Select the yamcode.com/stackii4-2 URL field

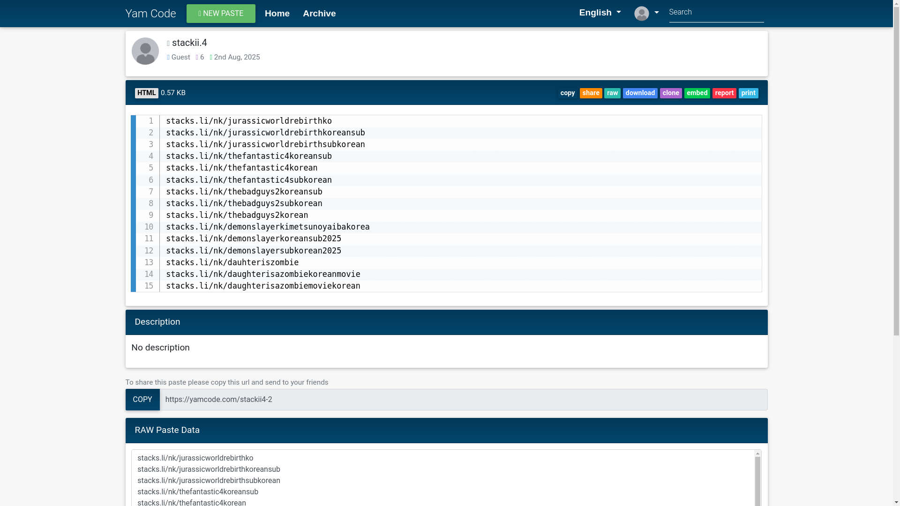coord(464,400)
